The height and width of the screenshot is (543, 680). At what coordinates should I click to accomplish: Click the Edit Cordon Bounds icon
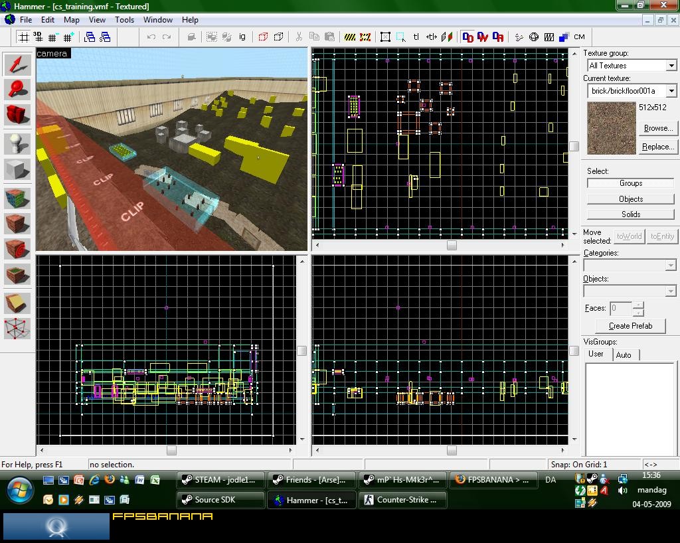pos(365,37)
